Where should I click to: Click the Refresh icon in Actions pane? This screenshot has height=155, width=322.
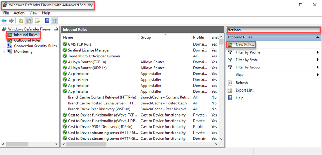pos(231,83)
